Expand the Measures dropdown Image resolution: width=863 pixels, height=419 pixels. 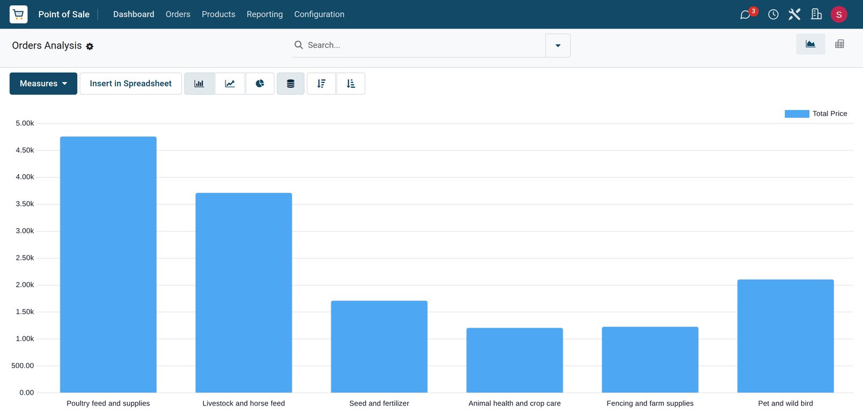pyautogui.click(x=43, y=84)
